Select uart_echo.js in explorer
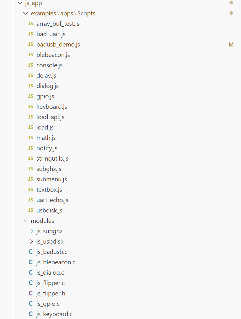 click(52, 200)
